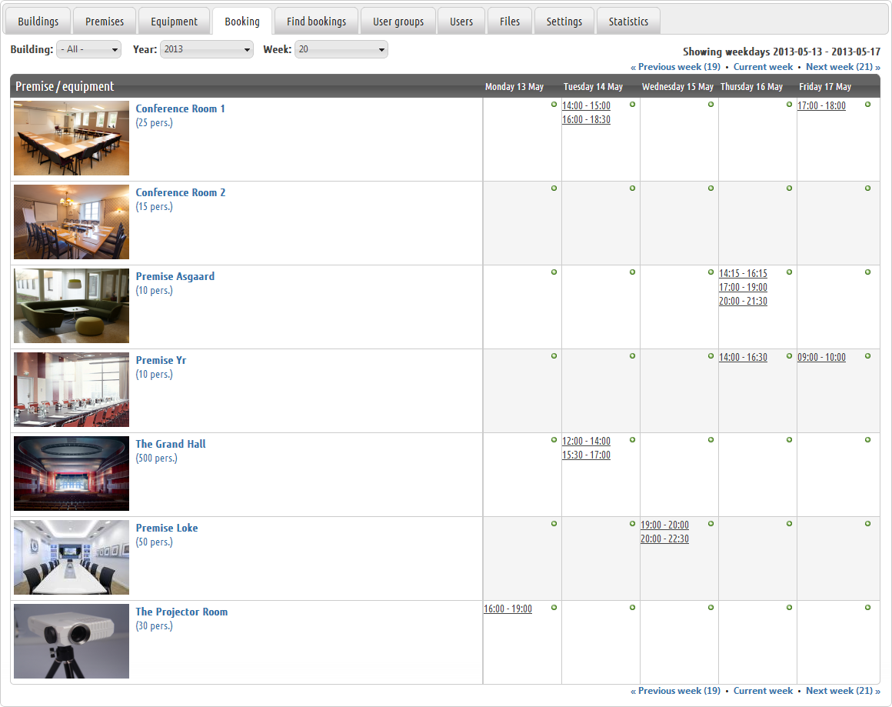
Task: Switch to the Premises tab
Action: coord(105,21)
